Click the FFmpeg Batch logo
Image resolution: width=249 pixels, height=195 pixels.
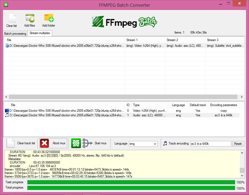click(x=124, y=22)
